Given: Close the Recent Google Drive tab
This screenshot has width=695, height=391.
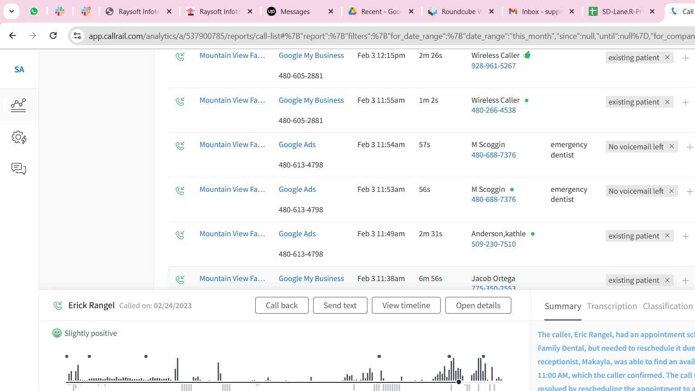Looking at the screenshot, I should [411, 11].
